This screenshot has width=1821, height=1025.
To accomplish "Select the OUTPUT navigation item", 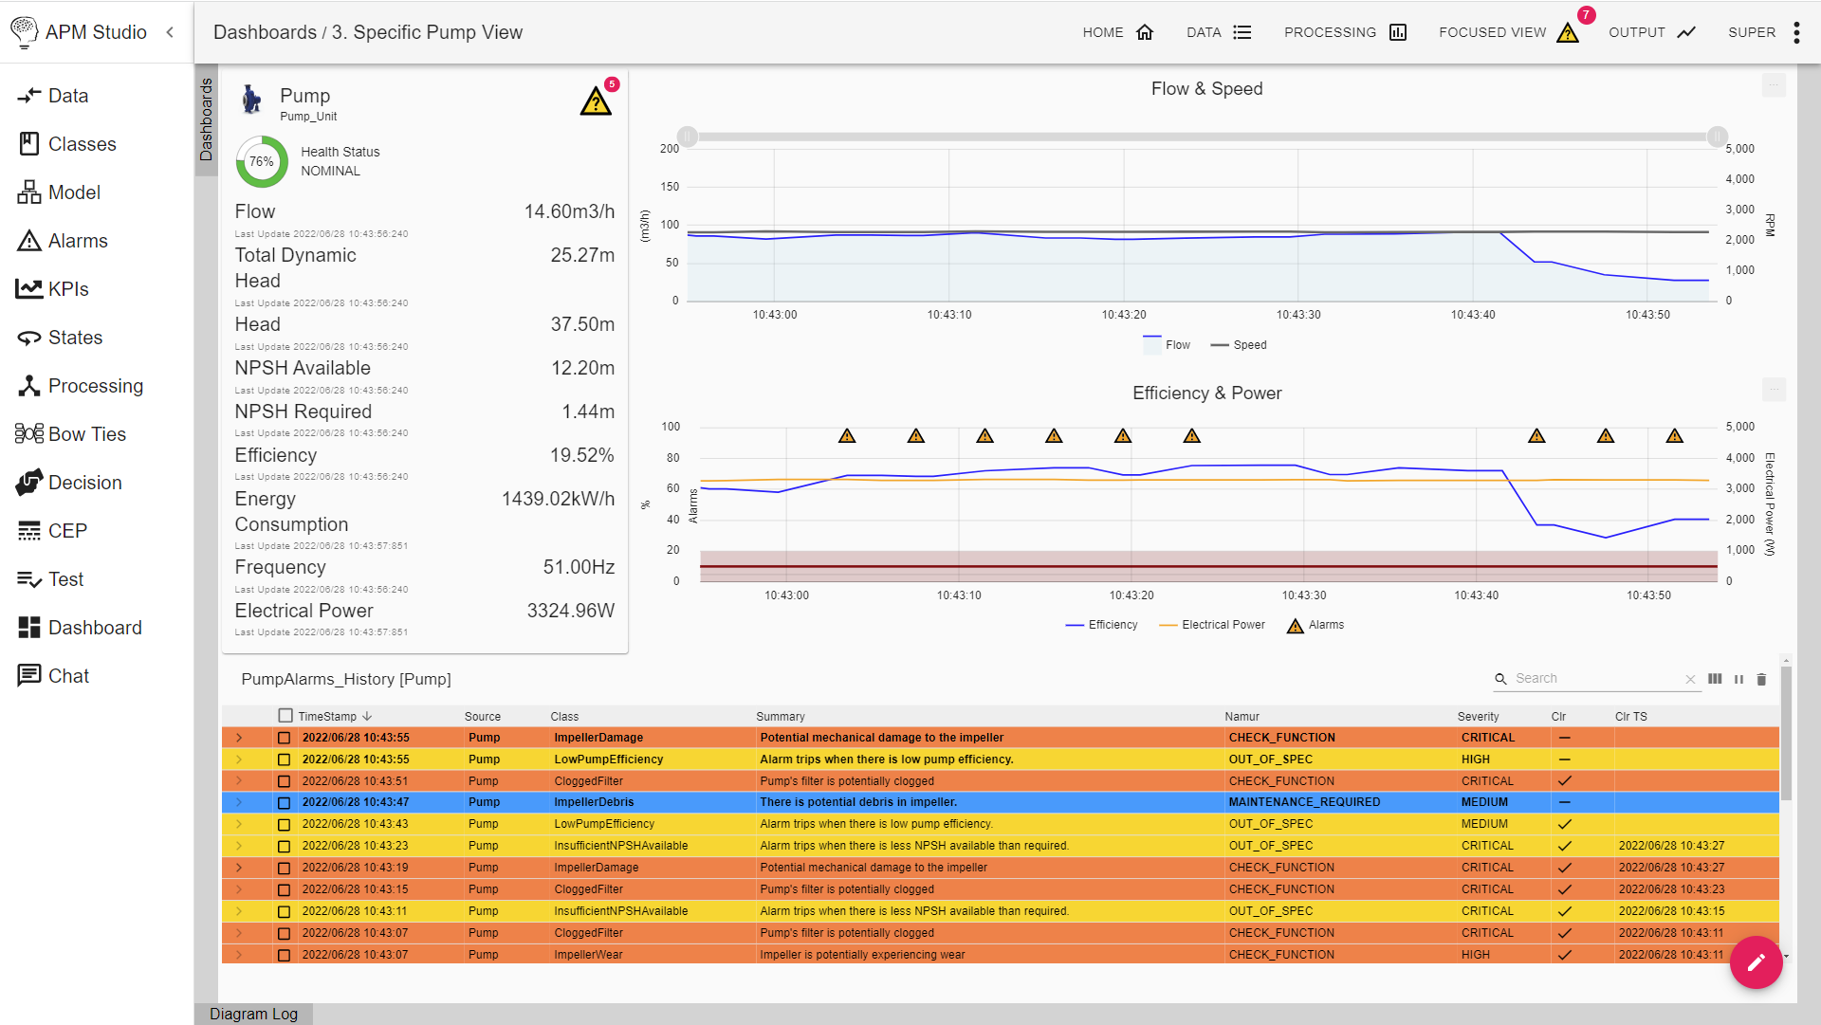I will click(x=1637, y=31).
